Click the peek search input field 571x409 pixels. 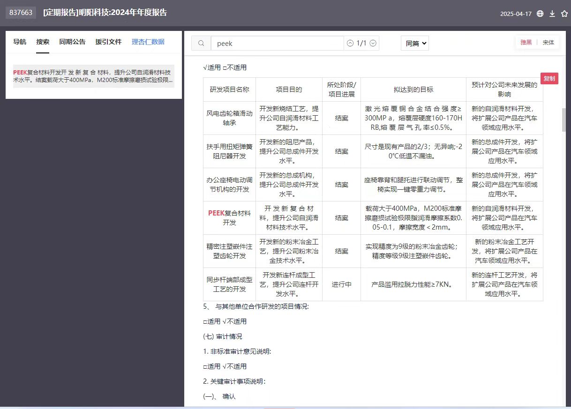coord(278,43)
